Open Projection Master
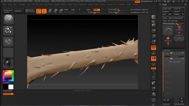 [8, 11]
